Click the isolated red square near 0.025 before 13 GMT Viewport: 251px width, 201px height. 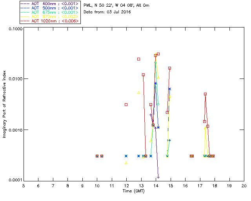[138, 59]
